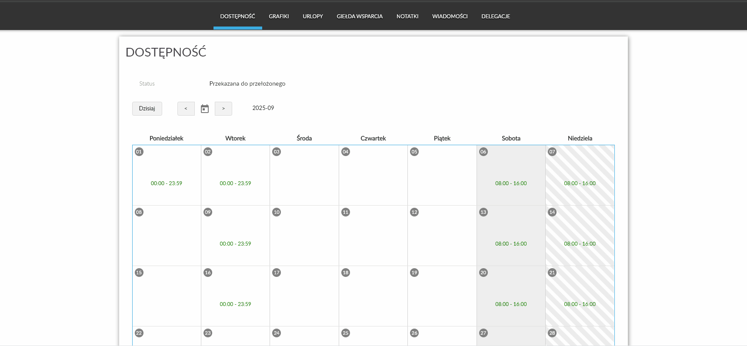Image resolution: width=747 pixels, height=346 pixels.
Task: Select the day 13 badge
Action: [484, 212]
